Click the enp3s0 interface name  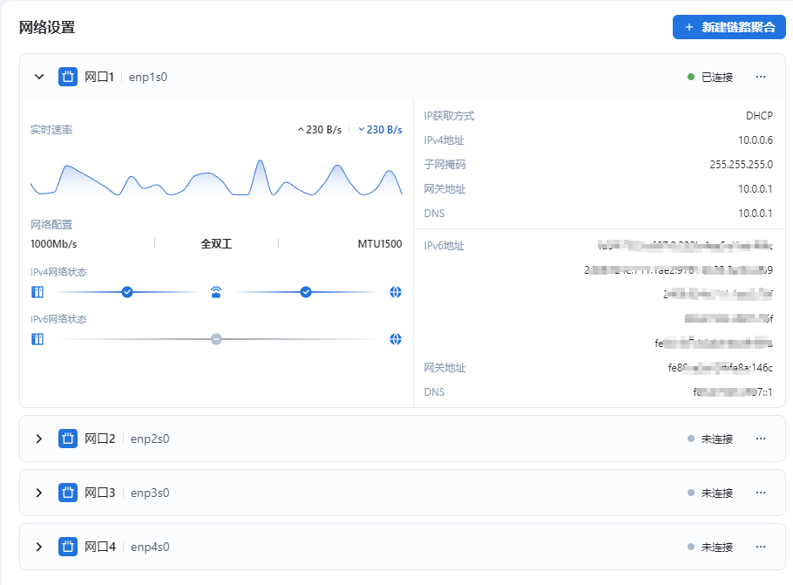point(150,493)
